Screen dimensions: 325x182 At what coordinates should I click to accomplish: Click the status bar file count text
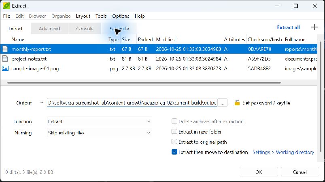pyautogui.click(x=29, y=172)
